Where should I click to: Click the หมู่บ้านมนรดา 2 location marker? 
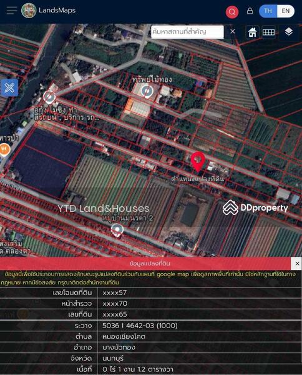coord(117,230)
